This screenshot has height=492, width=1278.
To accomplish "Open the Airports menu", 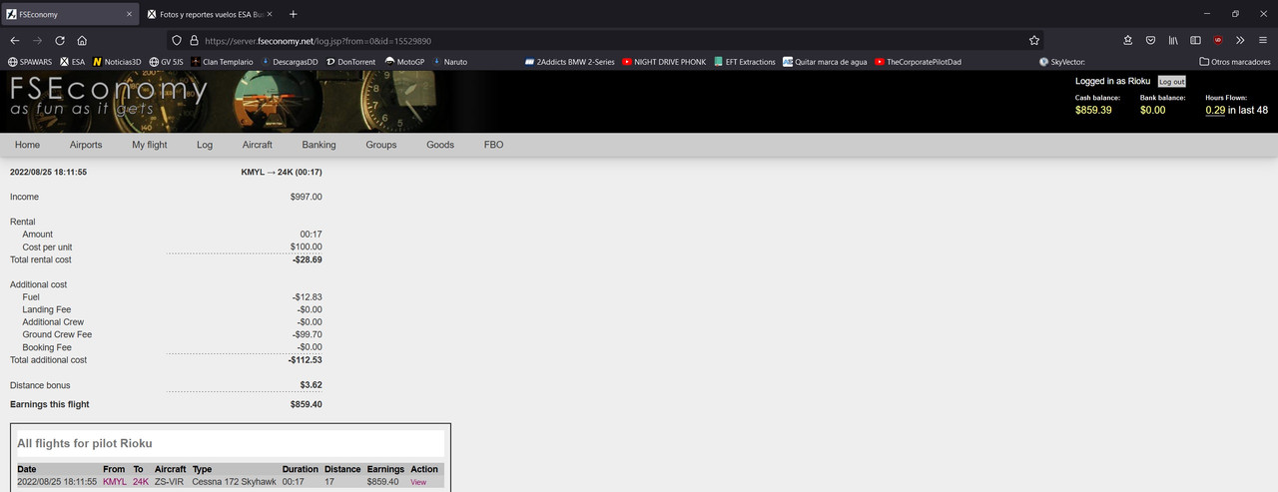I will pos(86,145).
